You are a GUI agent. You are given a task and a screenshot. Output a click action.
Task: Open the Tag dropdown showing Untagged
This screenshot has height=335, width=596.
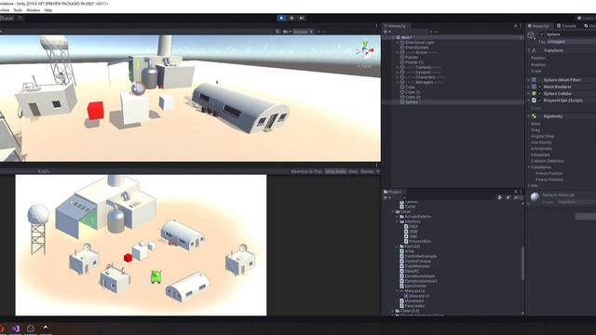pyautogui.click(x=571, y=41)
